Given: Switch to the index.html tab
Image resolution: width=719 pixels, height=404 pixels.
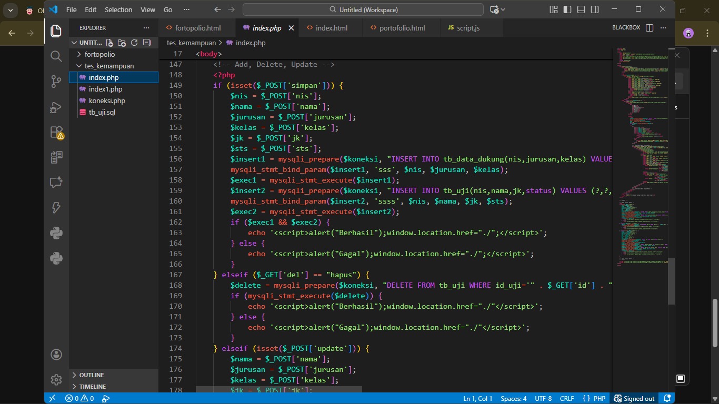Looking at the screenshot, I should tap(331, 28).
